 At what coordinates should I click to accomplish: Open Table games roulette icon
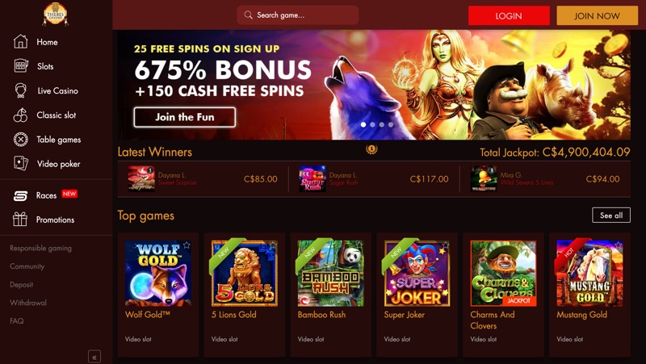tap(21, 140)
